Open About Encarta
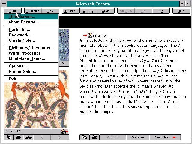This screenshot has height=144, width=192. pyautogui.click(x=31, y=22)
